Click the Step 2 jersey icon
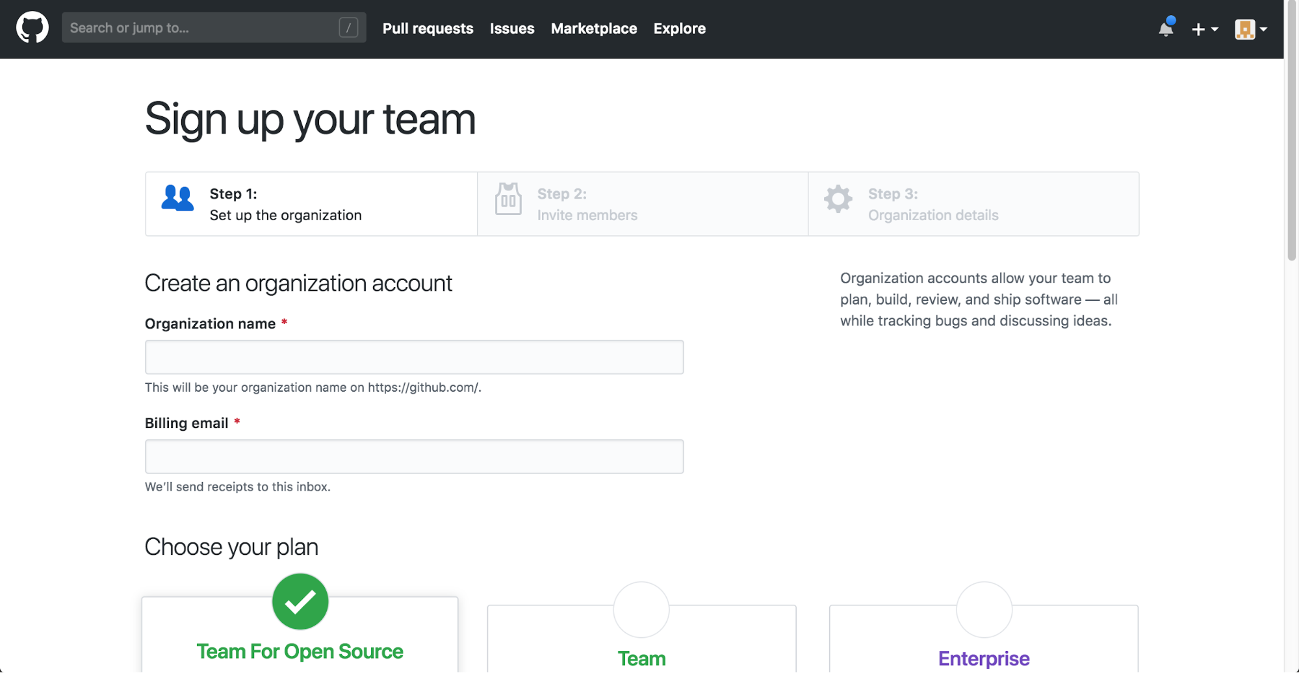 point(508,199)
